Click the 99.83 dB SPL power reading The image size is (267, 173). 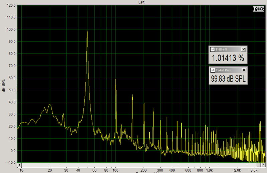tap(228, 79)
